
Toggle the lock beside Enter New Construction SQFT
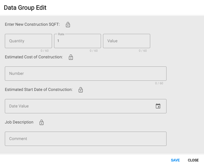(x=68, y=25)
